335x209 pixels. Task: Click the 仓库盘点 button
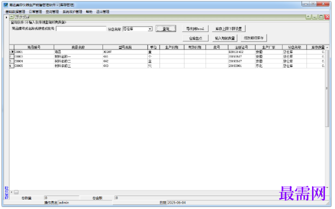click(195, 38)
